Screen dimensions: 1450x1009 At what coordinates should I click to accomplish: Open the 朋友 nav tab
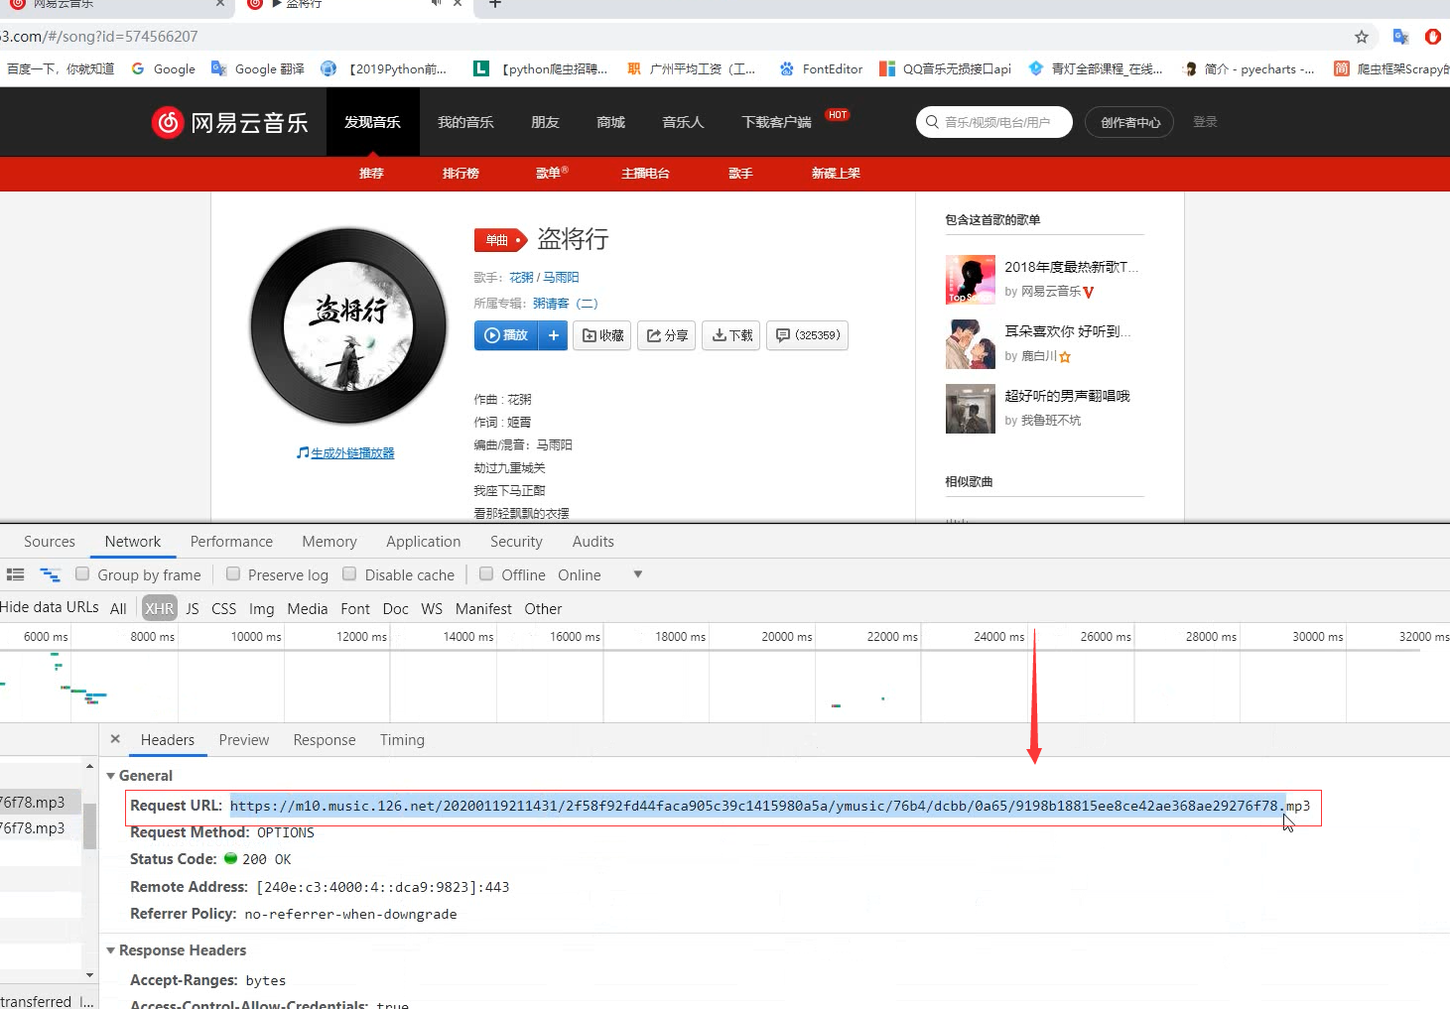click(x=545, y=122)
